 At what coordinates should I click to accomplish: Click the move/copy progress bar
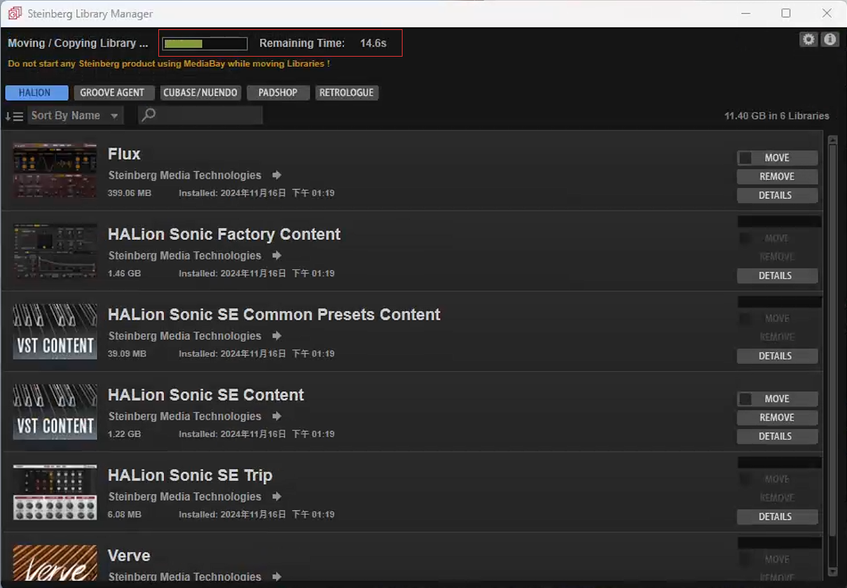(x=205, y=43)
